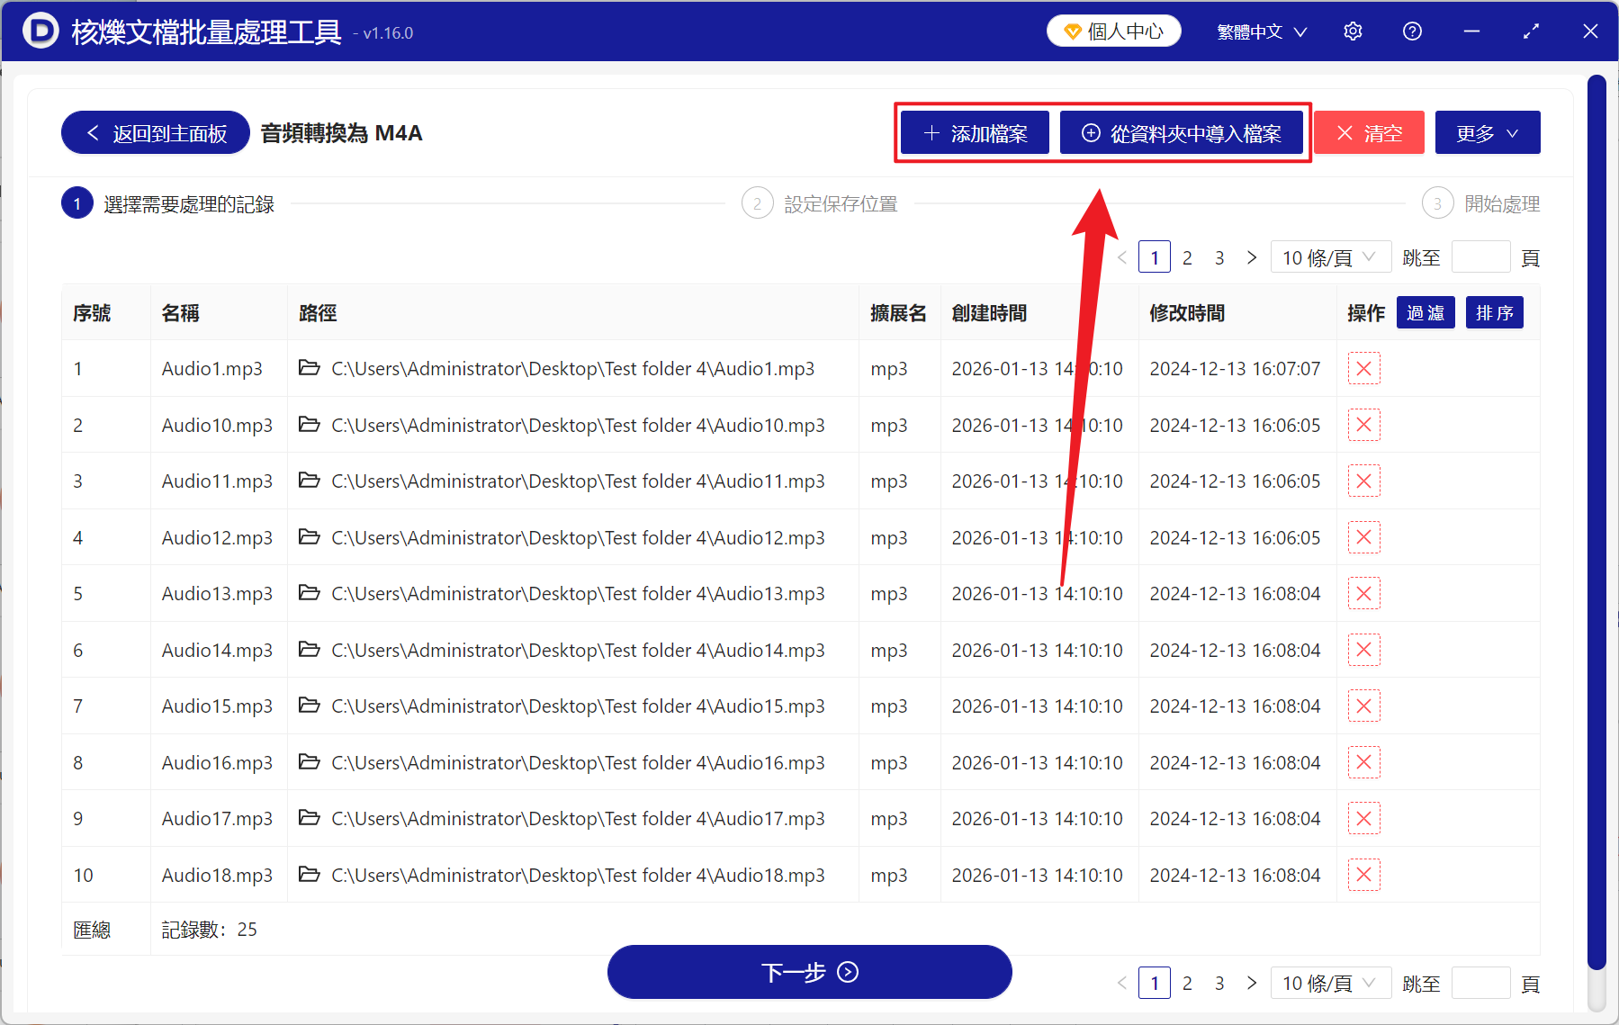The image size is (1619, 1025).
Task: Open the settings gear icon
Action: click(x=1353, y=31)
